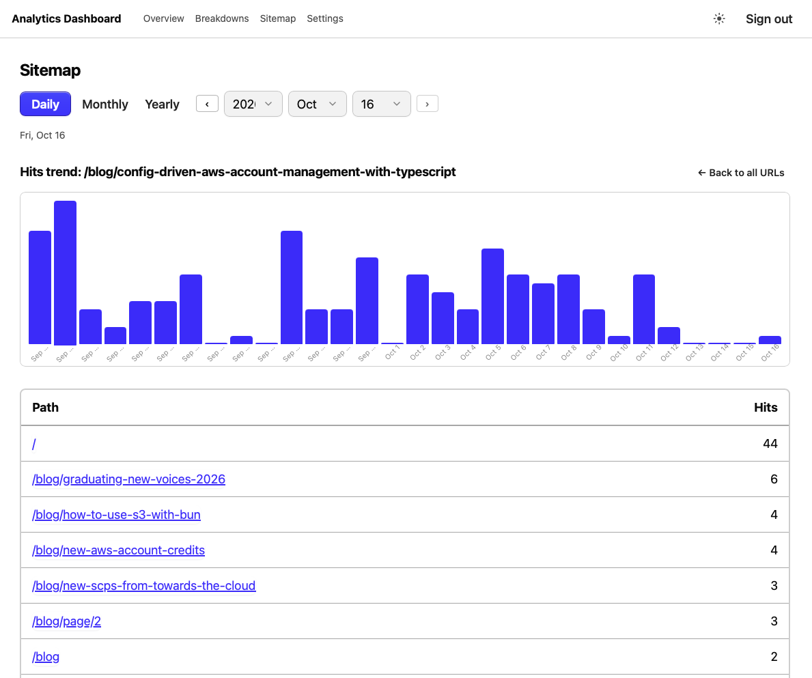Open /blog/new-scps-from-towards-the-cloud link

coord(144,585)
